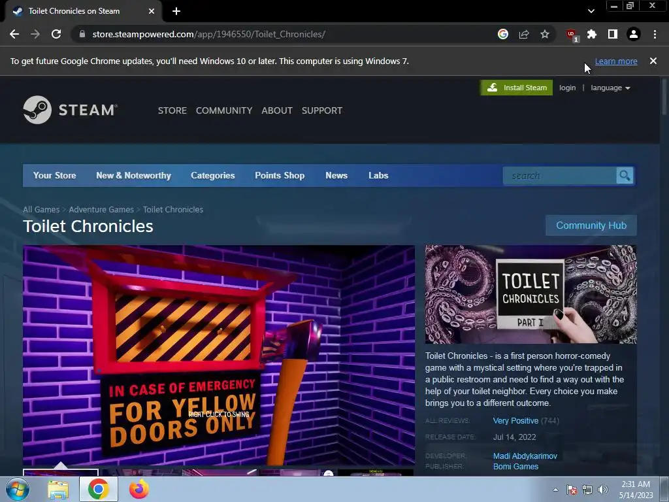669x502 pixels.
Task: Open developer Madi Abdykarimov link
Action: [x=525, y=456]
